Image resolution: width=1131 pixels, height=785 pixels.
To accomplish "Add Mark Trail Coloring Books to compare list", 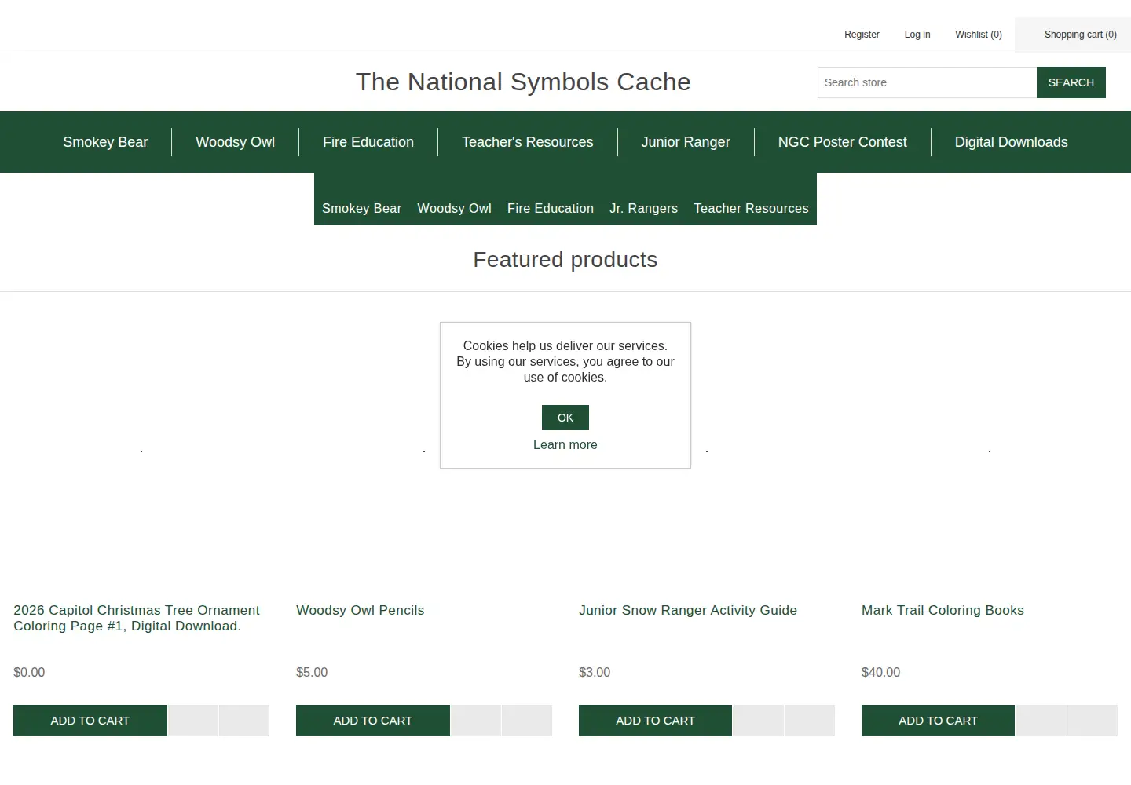I will point(1041,721).
